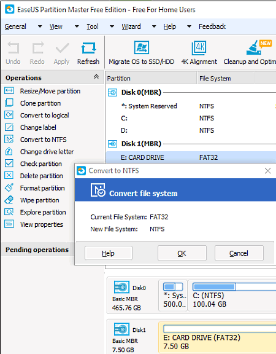The image size is (276, 354).
Task: Confirm conversion with OK button
Action: [x=182, y=253]
